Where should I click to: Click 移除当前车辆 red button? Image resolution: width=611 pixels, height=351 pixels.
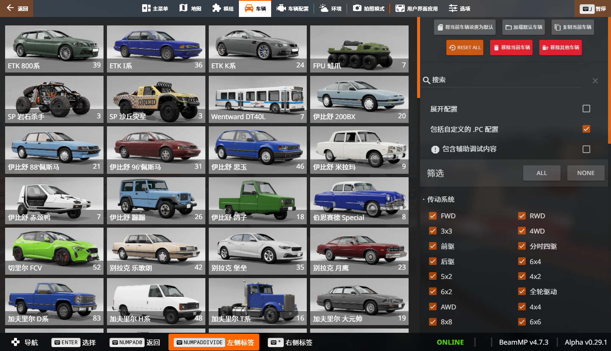click(512, 47)
